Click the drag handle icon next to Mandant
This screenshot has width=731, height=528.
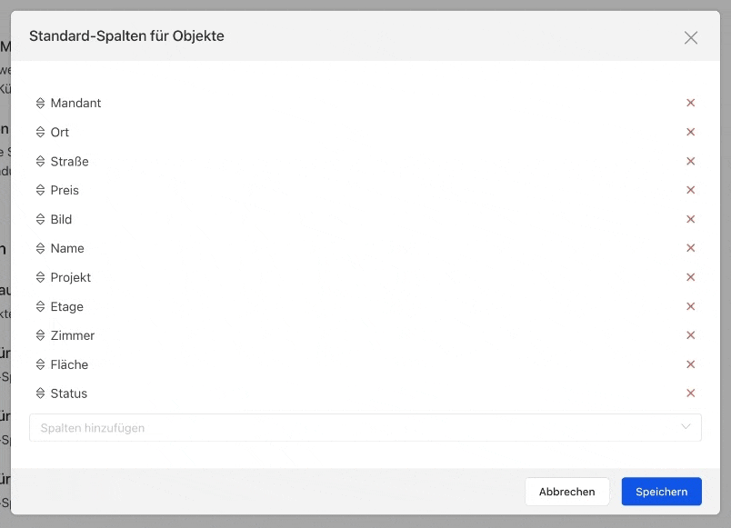click(41, 103)
